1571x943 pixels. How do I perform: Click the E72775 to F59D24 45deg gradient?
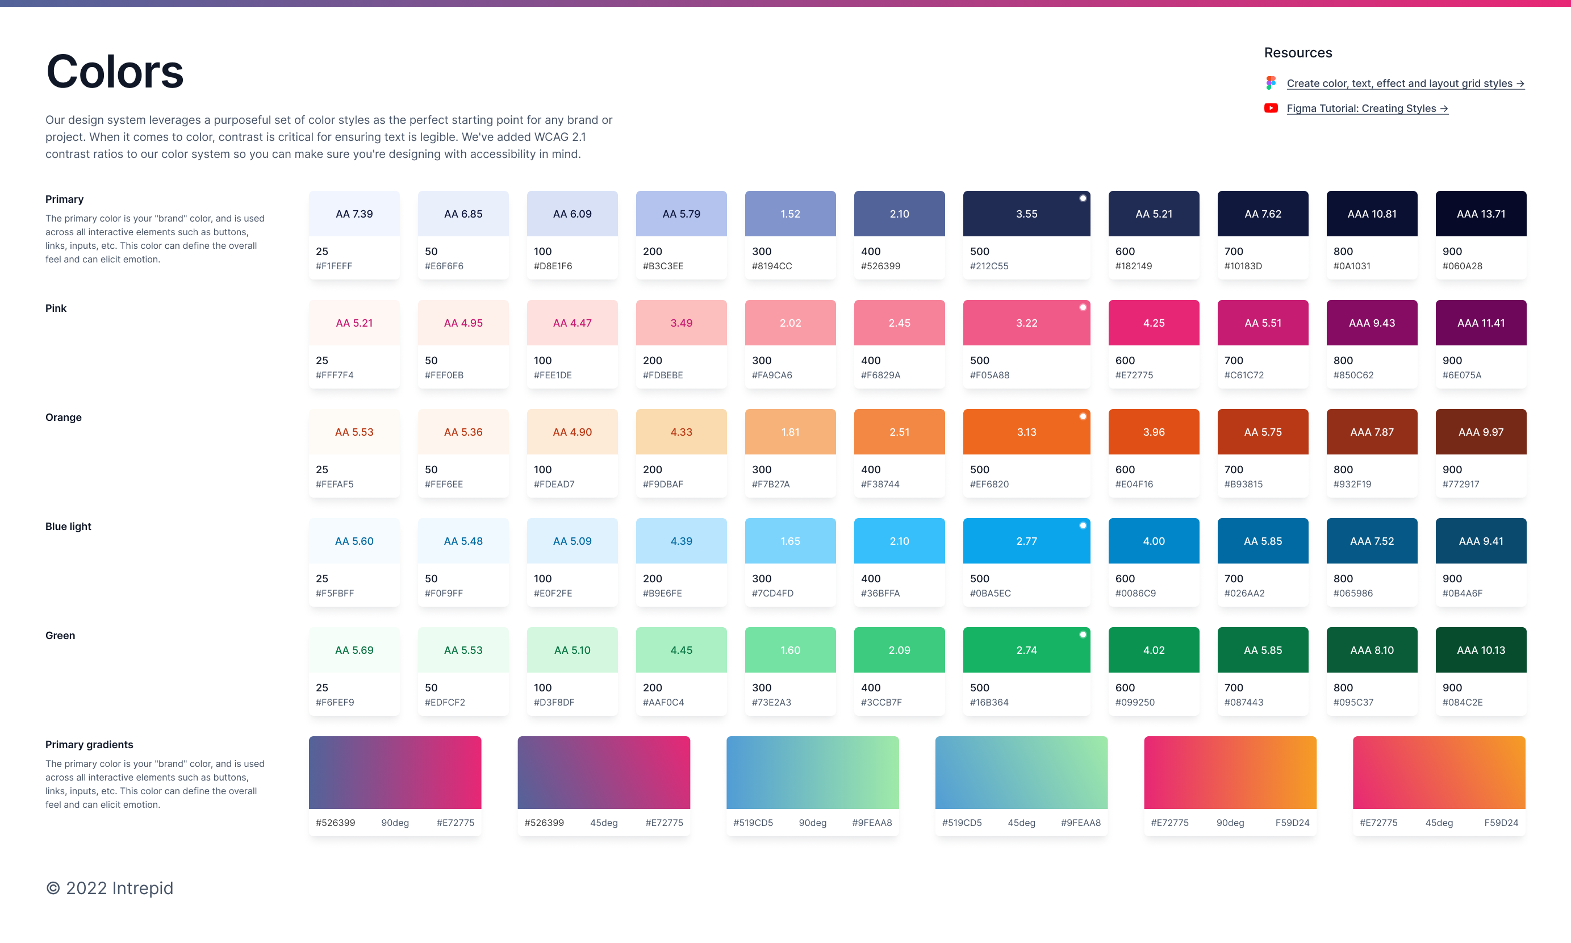click(1438, 772)
